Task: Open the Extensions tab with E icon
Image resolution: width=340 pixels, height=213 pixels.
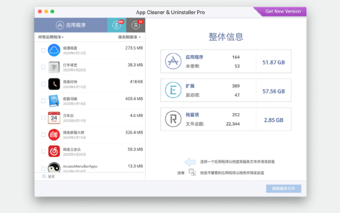Action: 117,25
